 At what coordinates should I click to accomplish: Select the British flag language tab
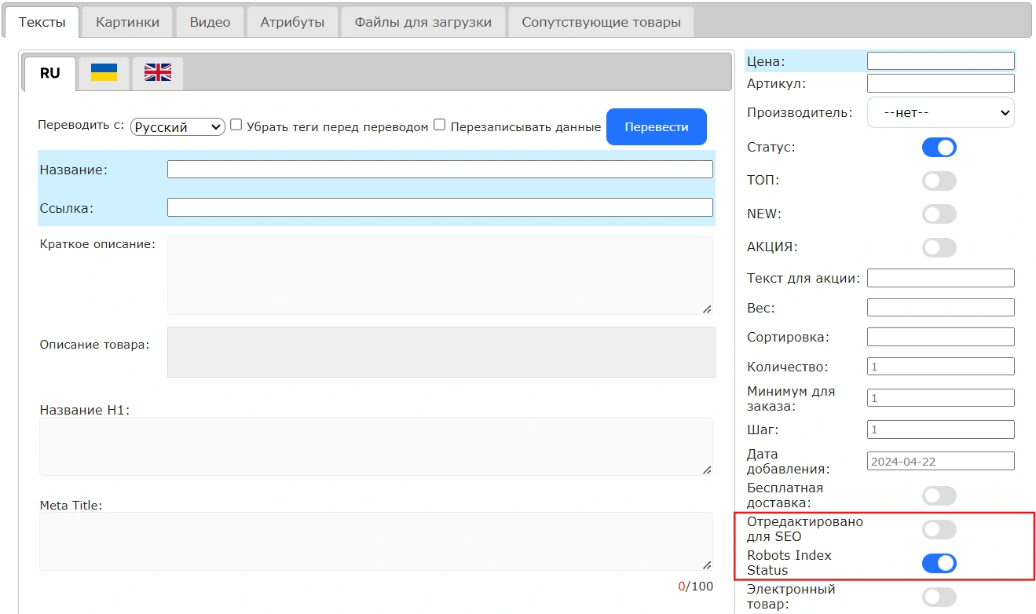click(157, 73)
